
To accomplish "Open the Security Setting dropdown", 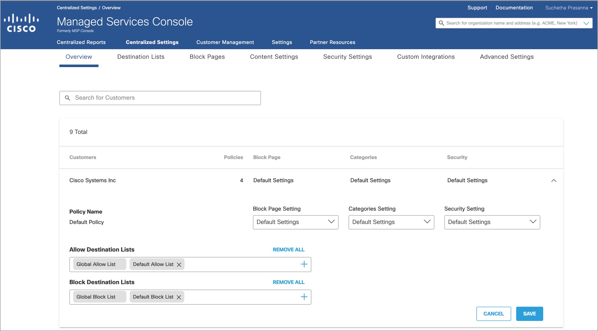I will pyautogui.click(x=492, y=222).
